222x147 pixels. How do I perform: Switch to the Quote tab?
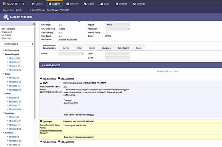tap(92, 48)
